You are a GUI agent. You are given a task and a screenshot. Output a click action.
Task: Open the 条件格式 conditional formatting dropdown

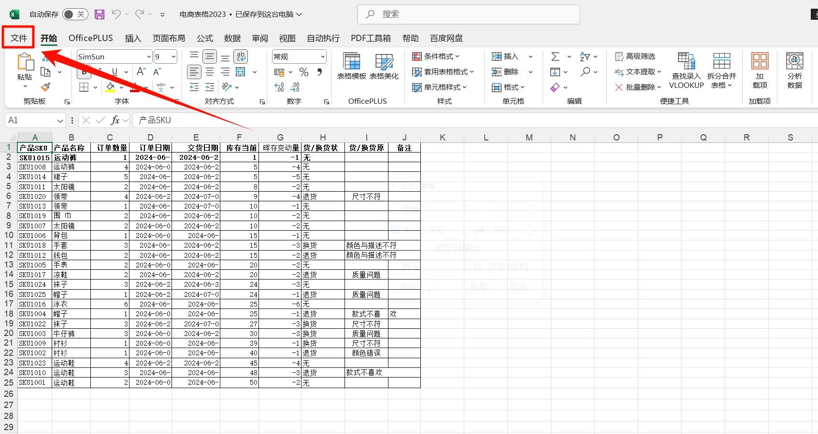click(x=436, y=56)
